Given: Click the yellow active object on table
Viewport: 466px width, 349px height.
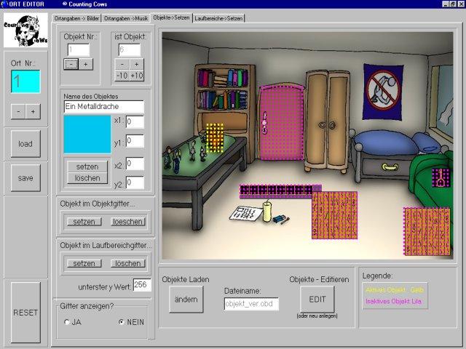Looking at the screenshot, I should coord(215,138).
